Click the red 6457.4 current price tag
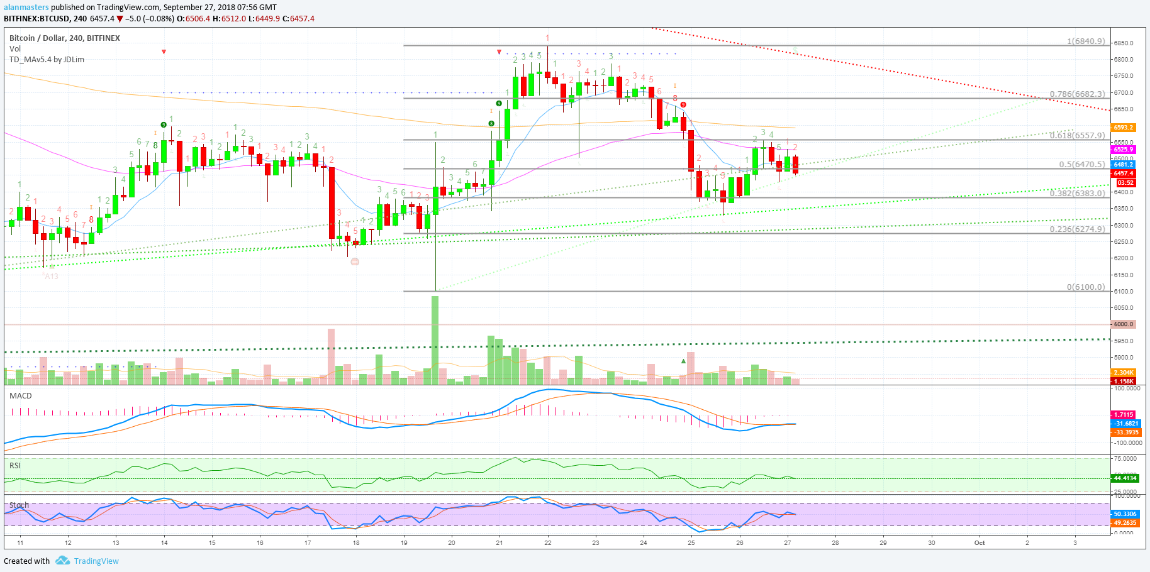This screenshot has width=1150, height=572. [1123, 173]
